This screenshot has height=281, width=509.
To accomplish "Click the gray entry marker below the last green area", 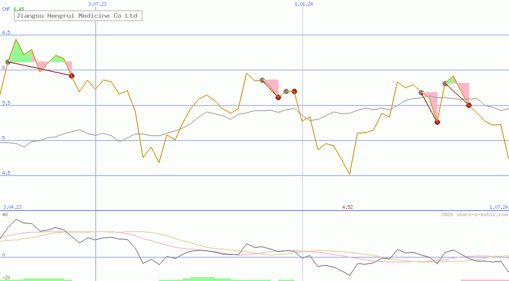I will tap(445, 83).
